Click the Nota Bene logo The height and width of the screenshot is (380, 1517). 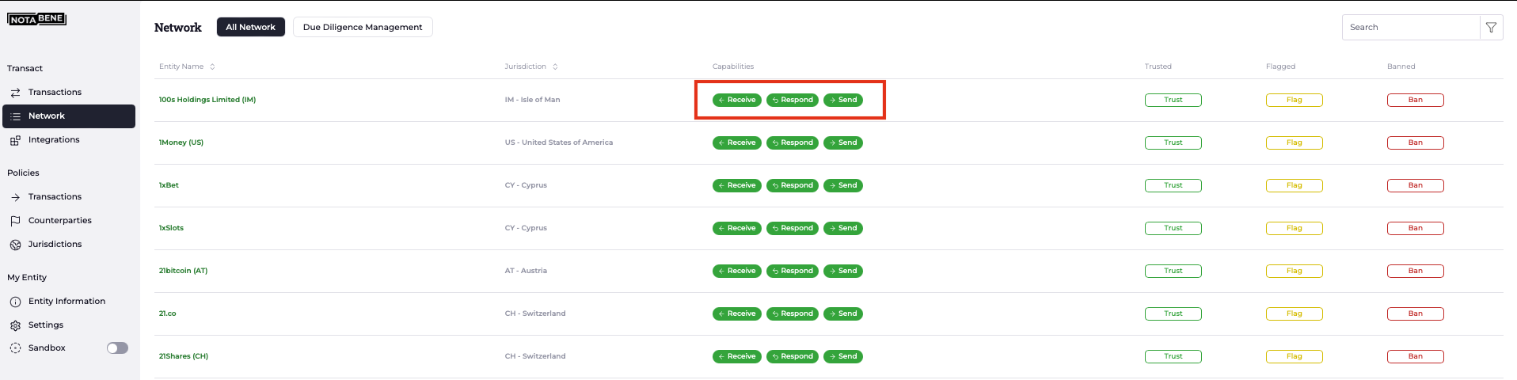pos(36,19)
